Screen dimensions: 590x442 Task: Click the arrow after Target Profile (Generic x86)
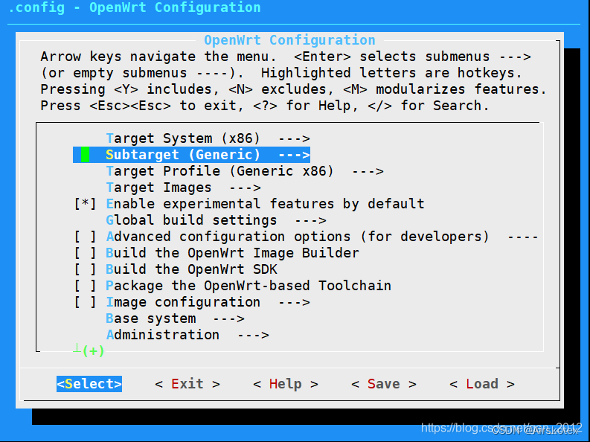click(x=368, y=172)
